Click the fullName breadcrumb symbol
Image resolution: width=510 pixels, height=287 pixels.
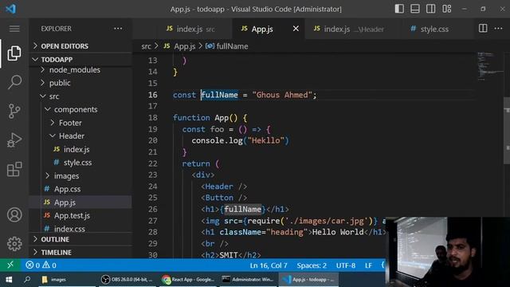(227, 46)
